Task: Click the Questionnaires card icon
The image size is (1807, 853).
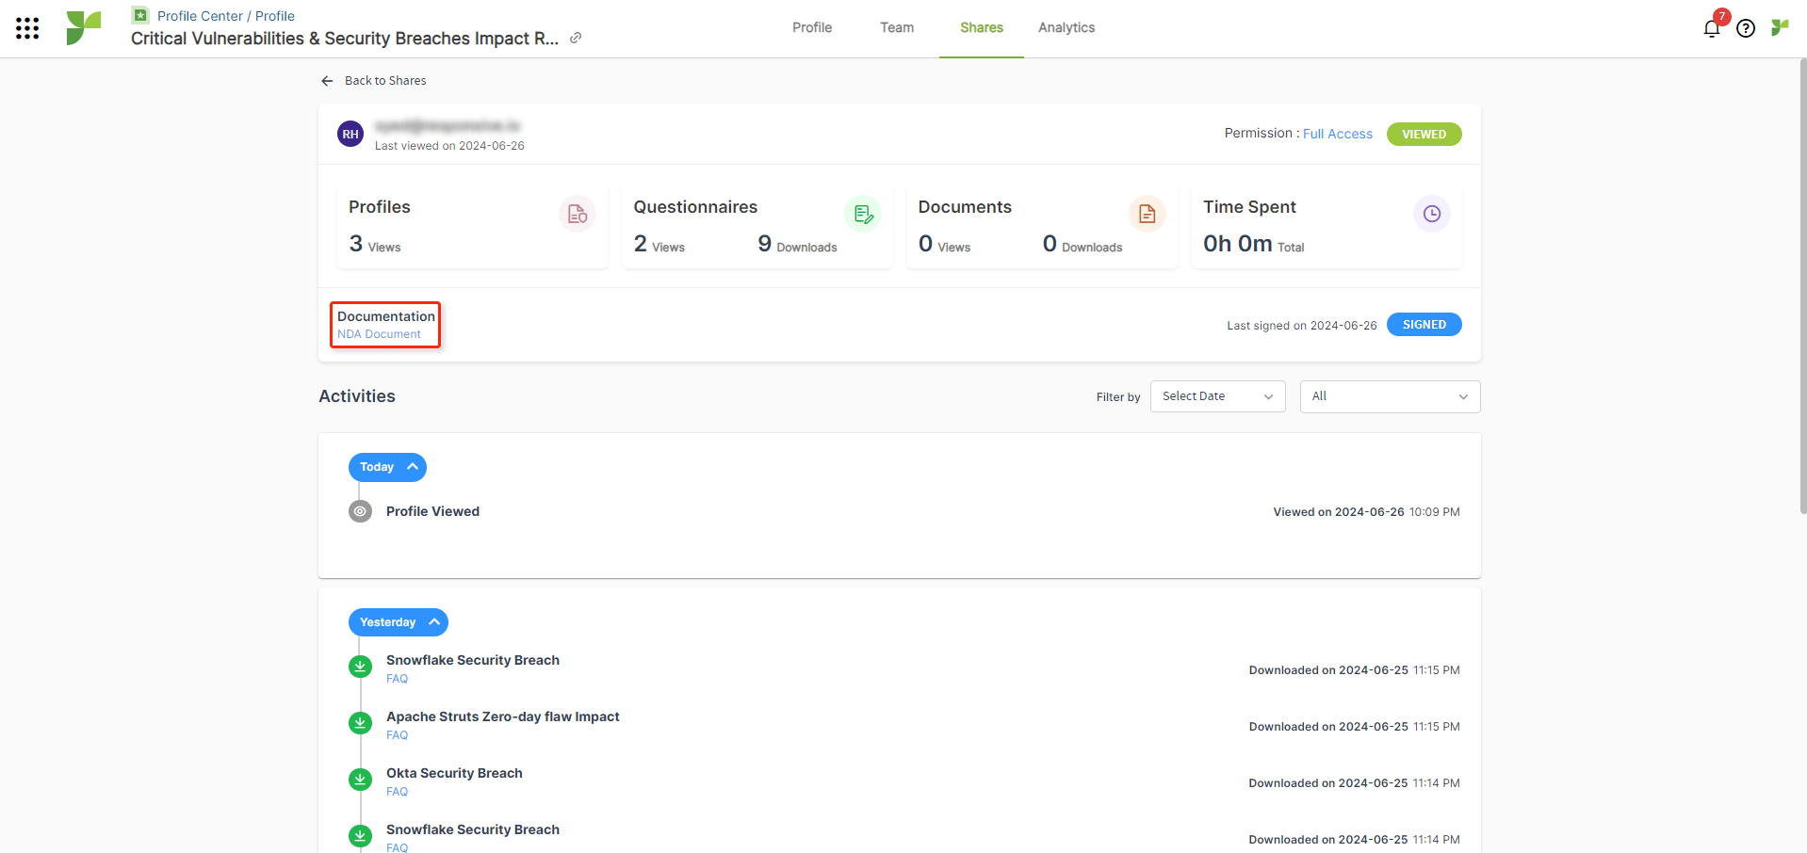Action: [x=862, y=215]
